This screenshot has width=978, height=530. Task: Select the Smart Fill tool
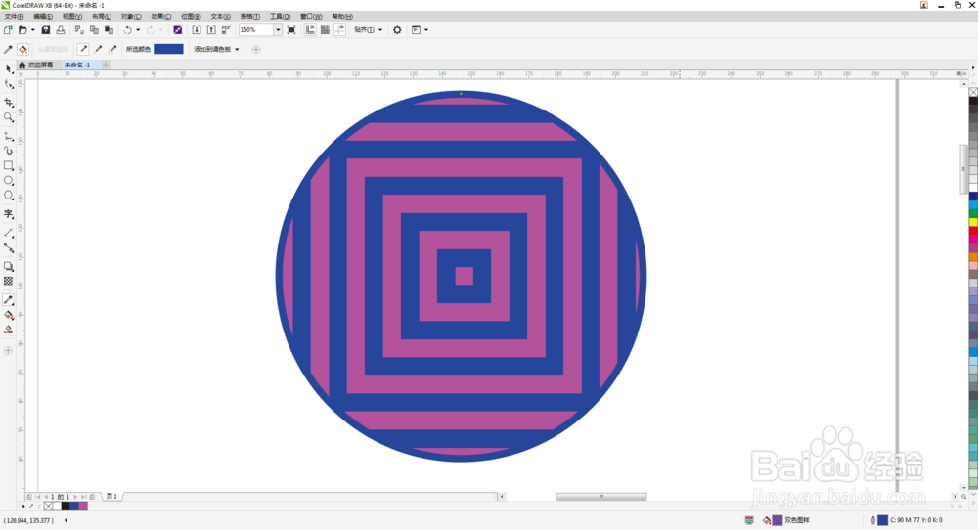coord(8,330)
